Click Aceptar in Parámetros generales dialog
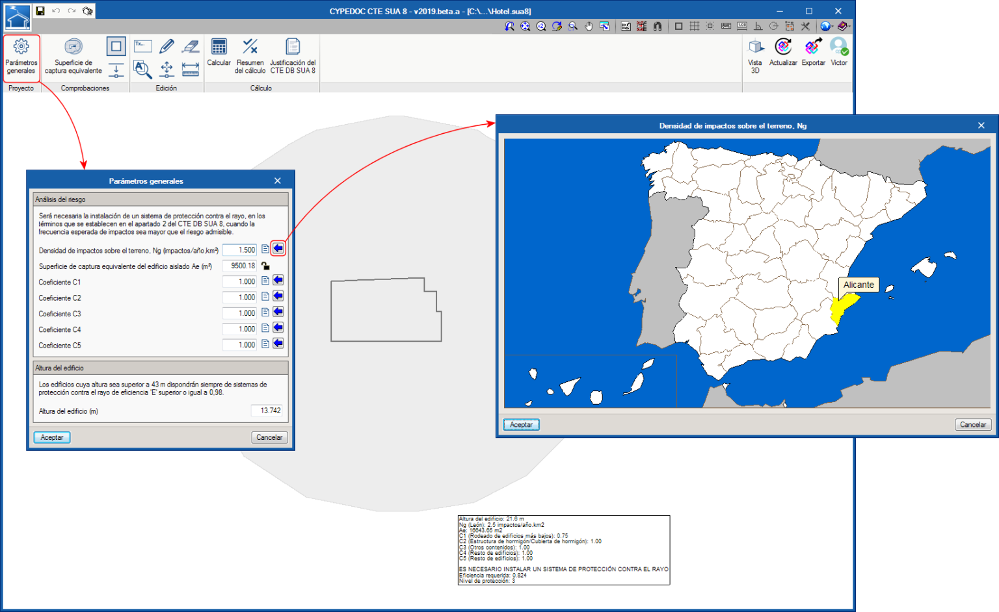999x612 pixels. pos(52,438)
